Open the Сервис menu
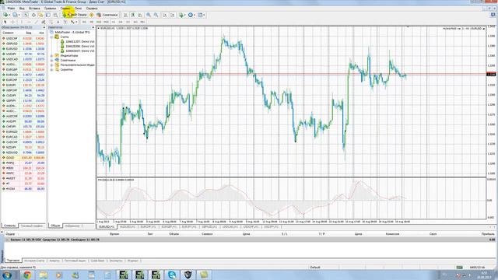This screenshot has width=498, height=280. [x=65, y=9]
